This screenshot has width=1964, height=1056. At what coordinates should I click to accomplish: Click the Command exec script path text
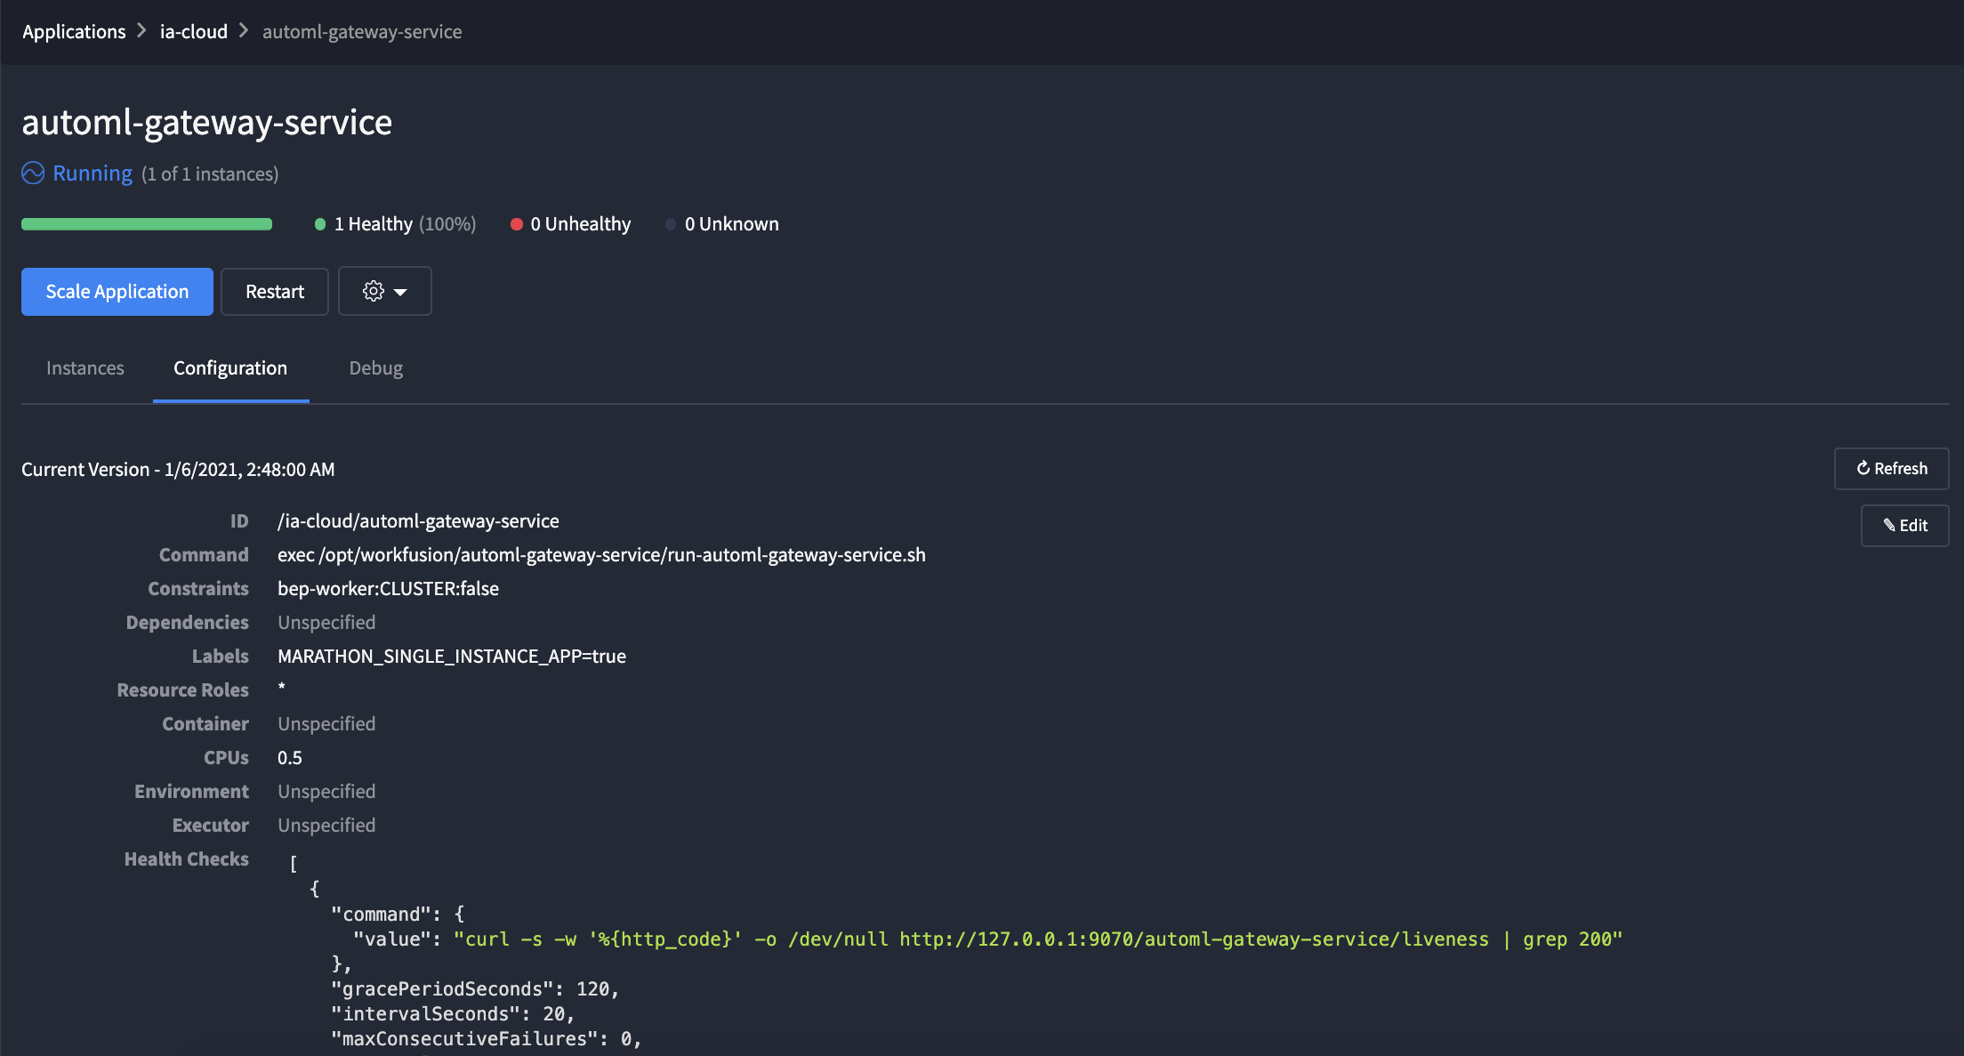pyautogui.click(x=601, y=554)
